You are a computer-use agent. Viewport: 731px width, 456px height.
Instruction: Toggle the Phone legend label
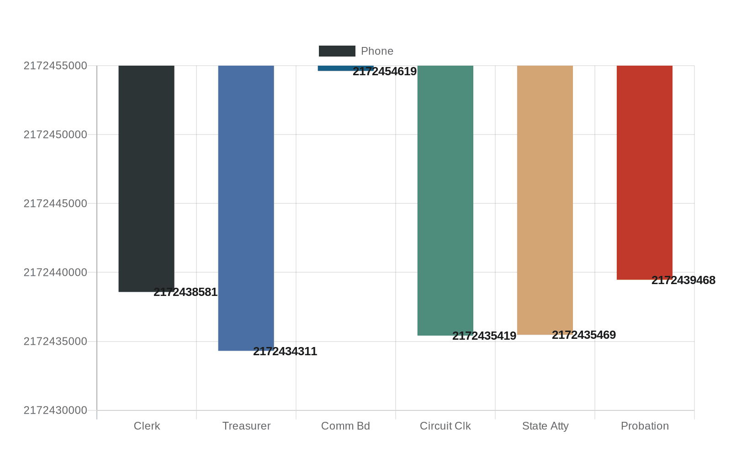point(377,51)
